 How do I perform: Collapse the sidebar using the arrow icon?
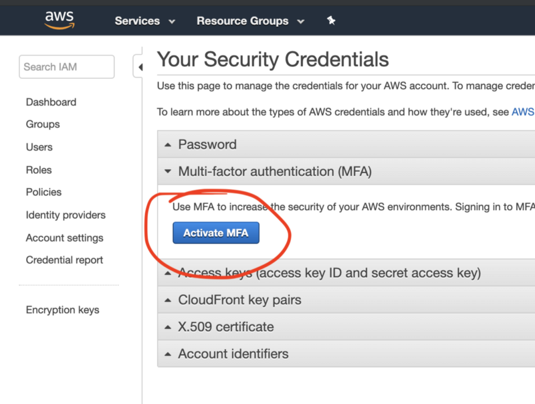(140, 67)
